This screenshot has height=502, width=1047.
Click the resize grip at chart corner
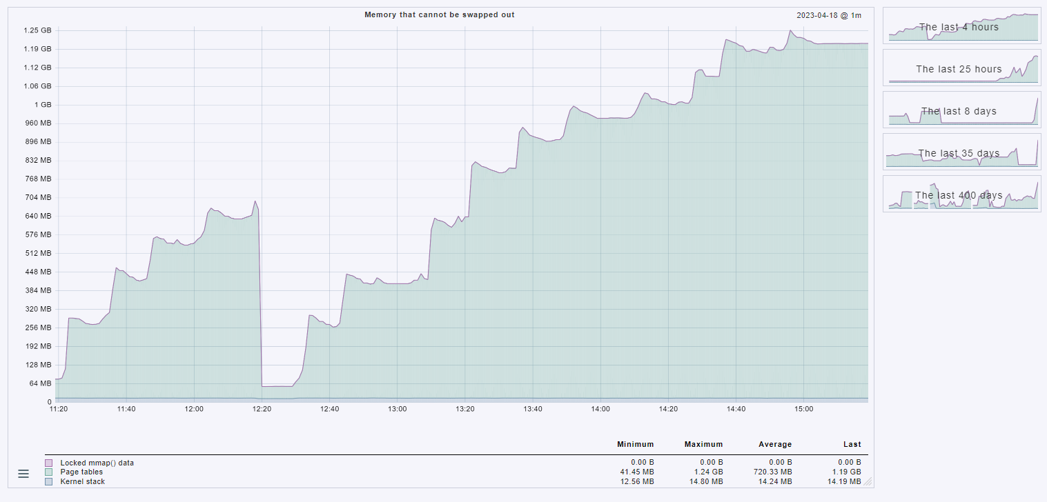point(868,482)
